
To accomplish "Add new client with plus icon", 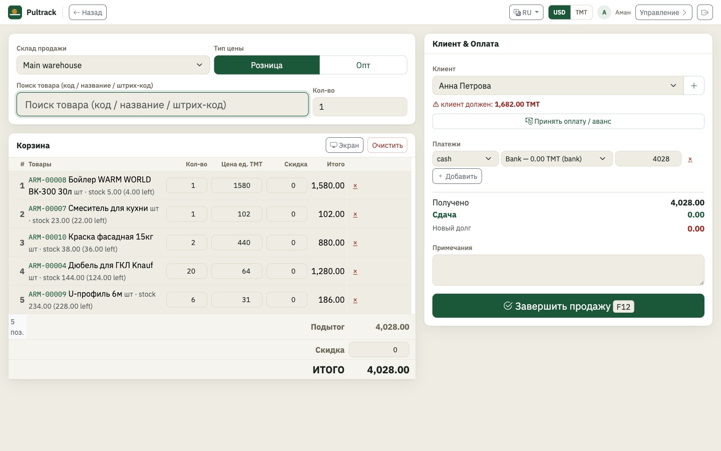I will 694,86.
